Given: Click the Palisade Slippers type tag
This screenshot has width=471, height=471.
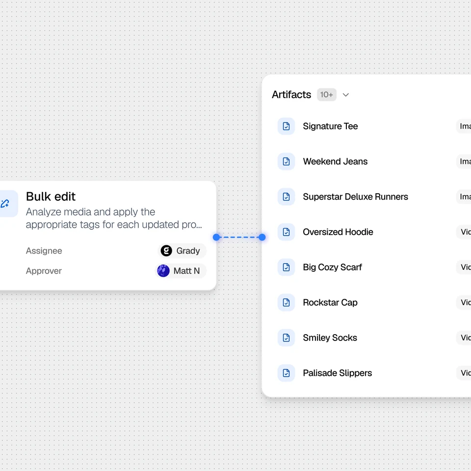Looking at the screenshot, I should click(x=464, y=373).
